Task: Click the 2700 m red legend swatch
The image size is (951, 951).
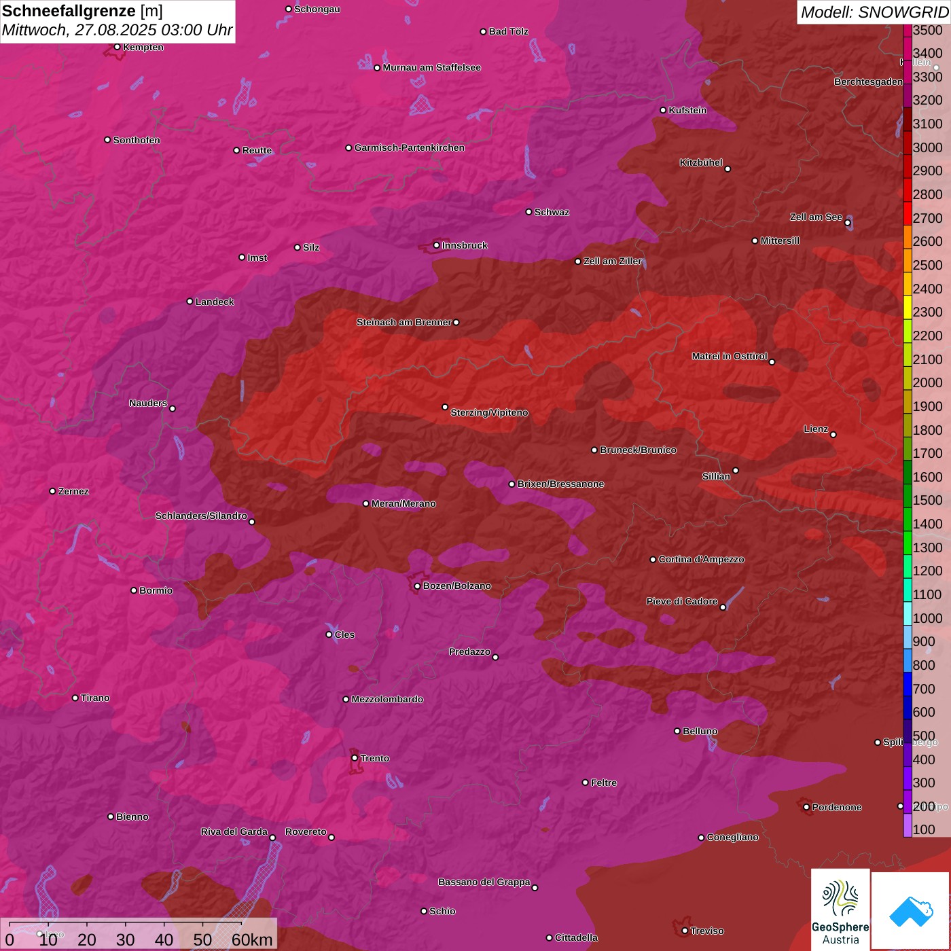Action: click(x=908, y=213)
